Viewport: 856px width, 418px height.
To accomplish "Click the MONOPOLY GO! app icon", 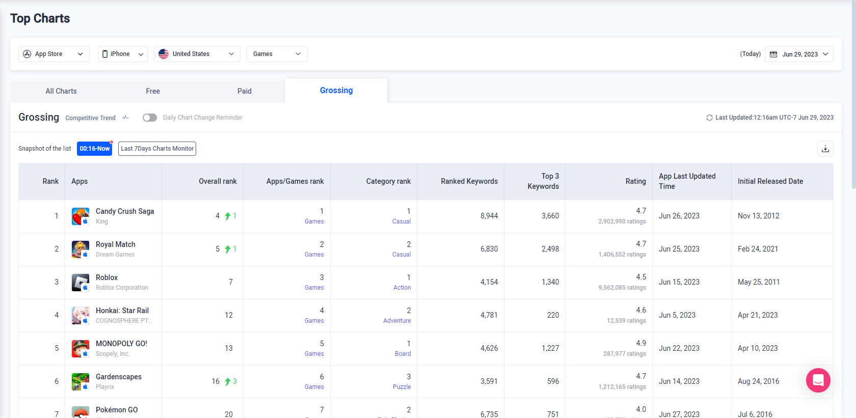I will pos(81,349).
